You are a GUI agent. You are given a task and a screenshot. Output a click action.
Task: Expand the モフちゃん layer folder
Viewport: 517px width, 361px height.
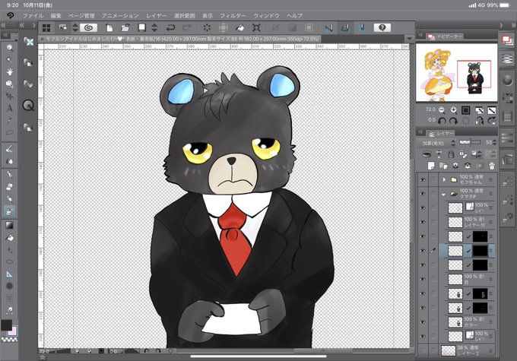[444, 180]
